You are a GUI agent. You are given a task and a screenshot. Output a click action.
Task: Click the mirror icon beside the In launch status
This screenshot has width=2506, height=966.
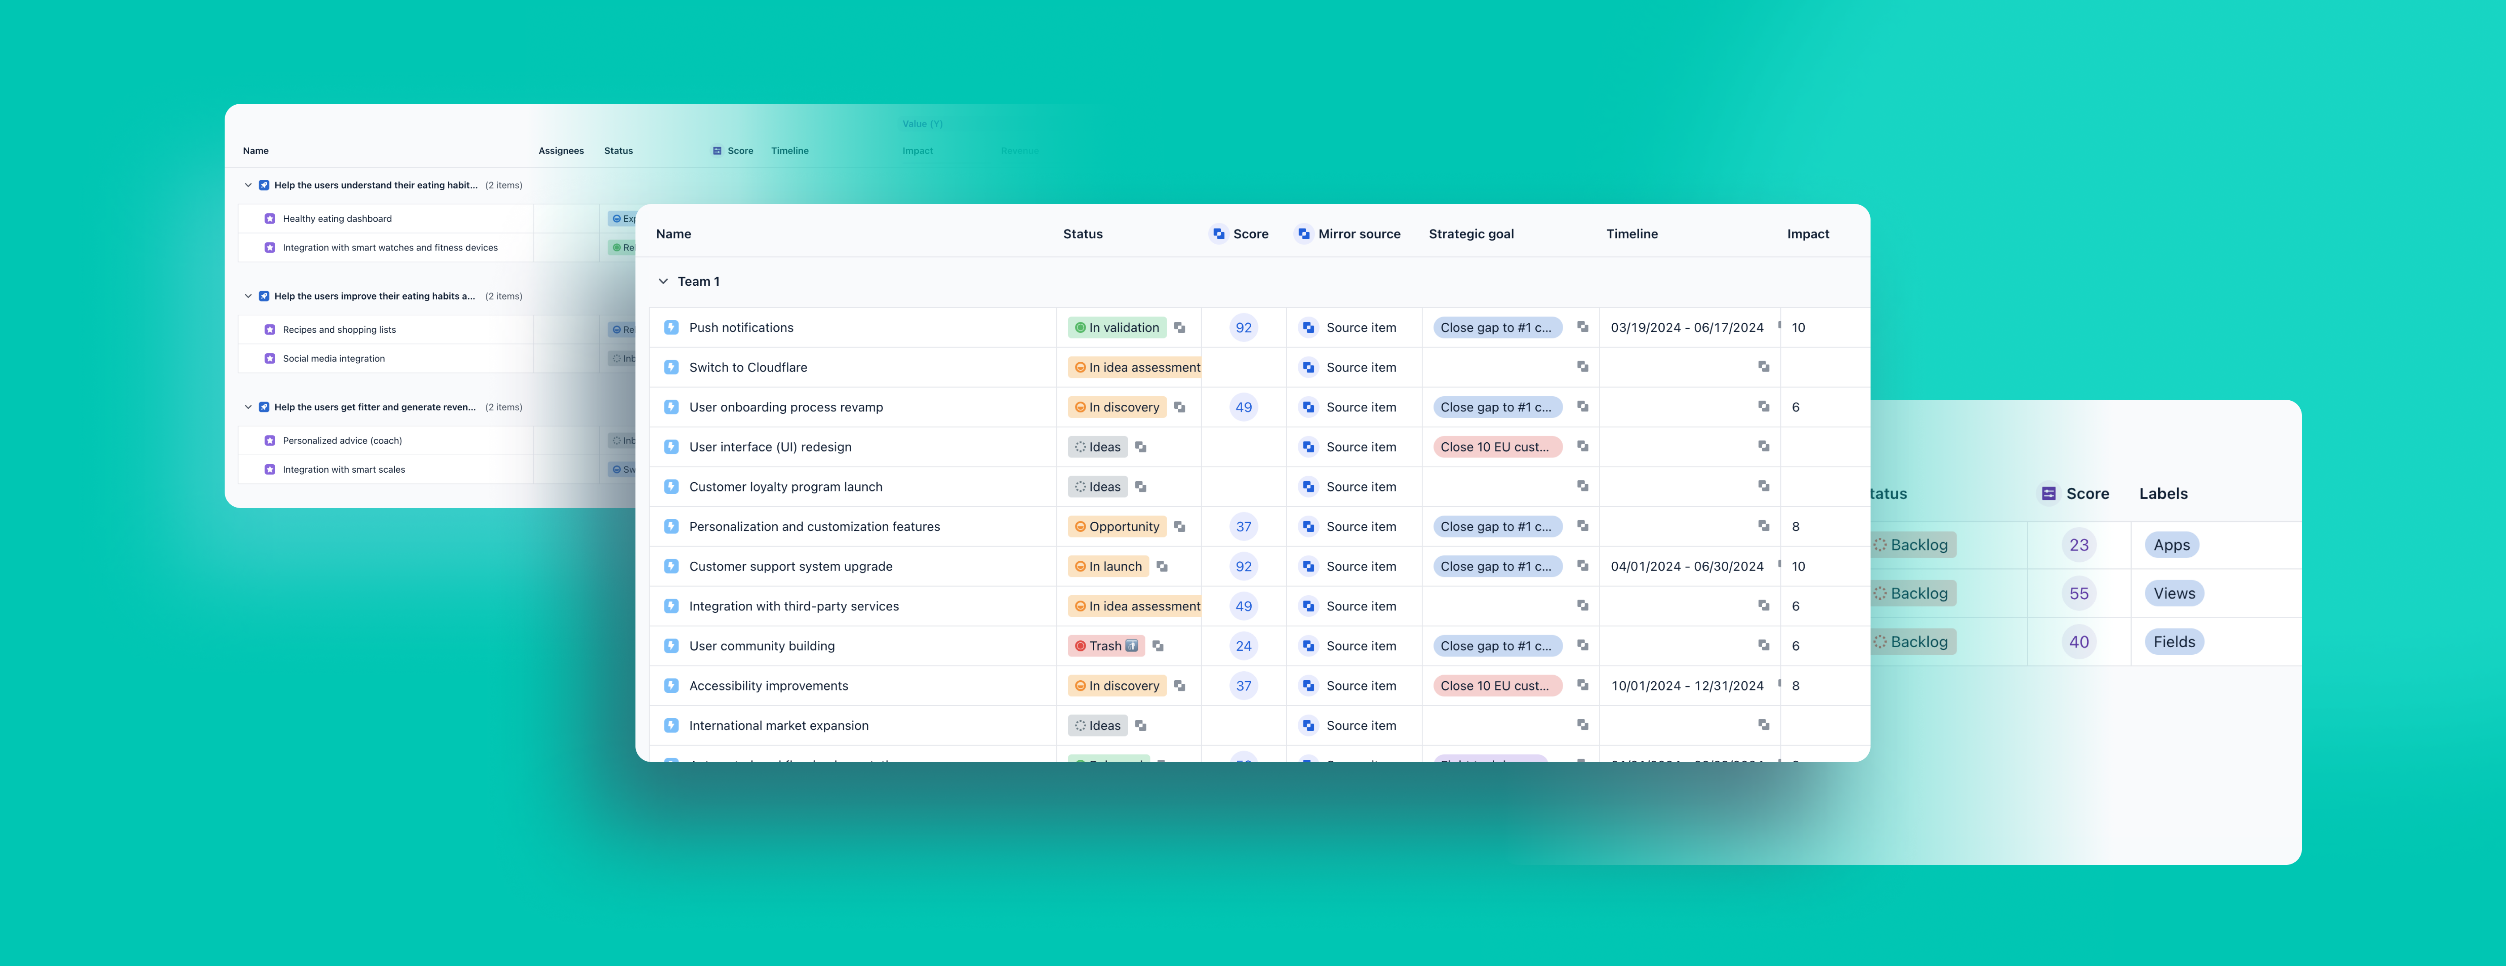(1163, 567)
